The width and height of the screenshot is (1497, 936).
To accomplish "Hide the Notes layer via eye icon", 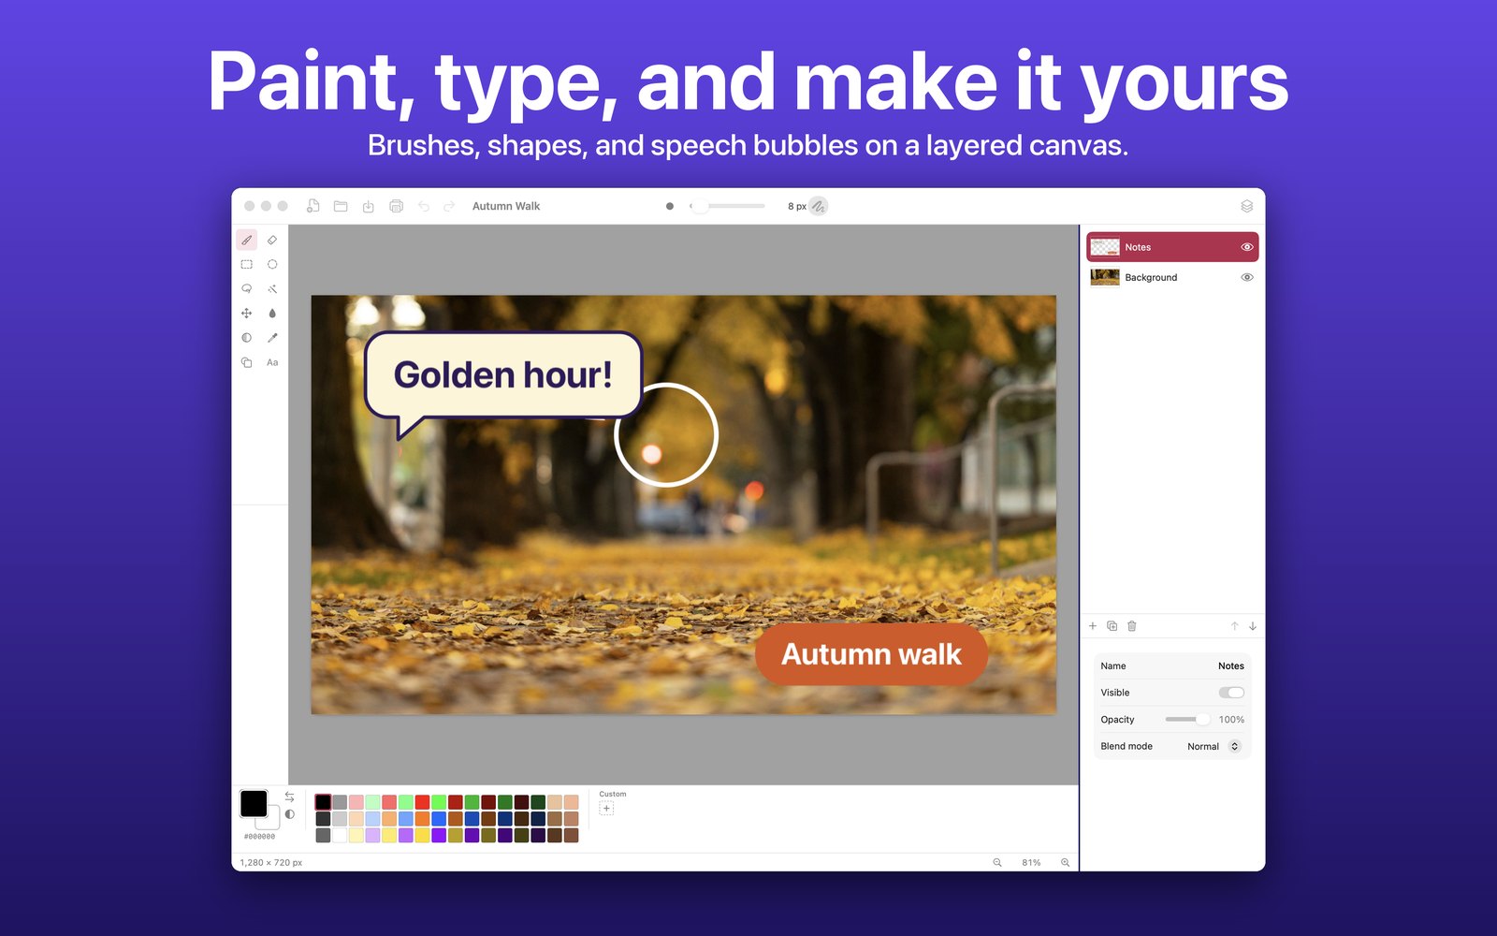I will tap(1247, 247).
